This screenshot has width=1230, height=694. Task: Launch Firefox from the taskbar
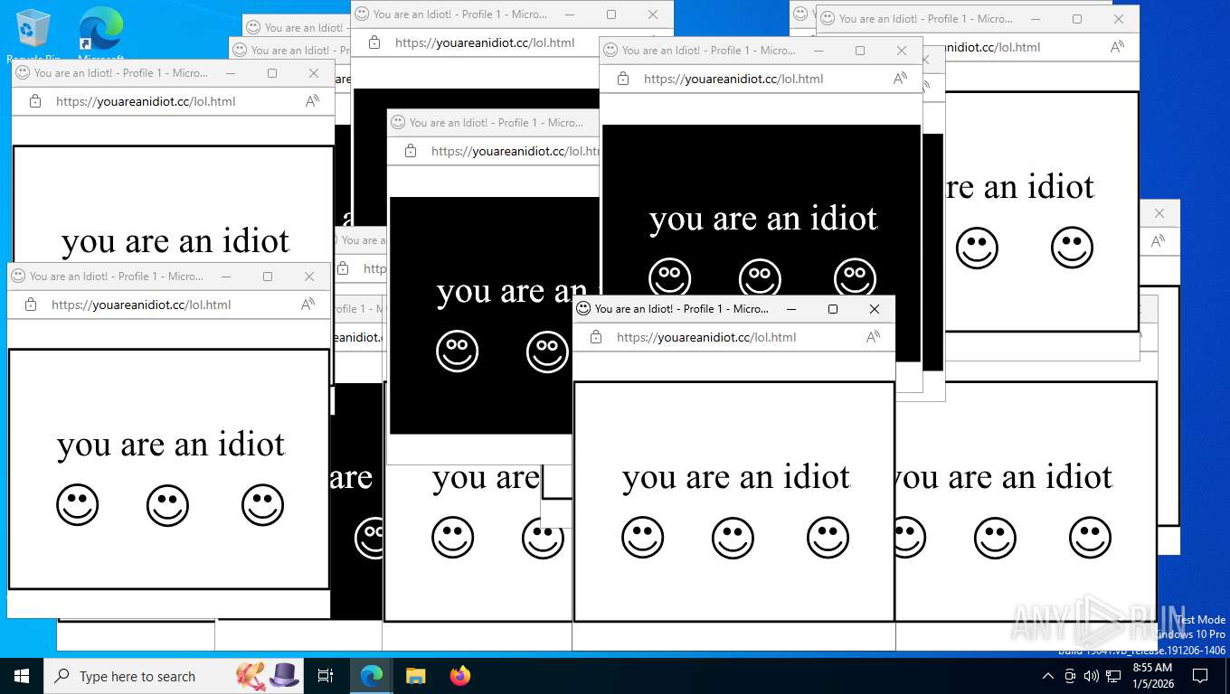[460, 676]
